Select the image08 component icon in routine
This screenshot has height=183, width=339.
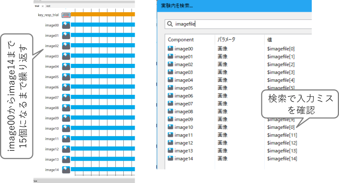click(x=66, y=108)
